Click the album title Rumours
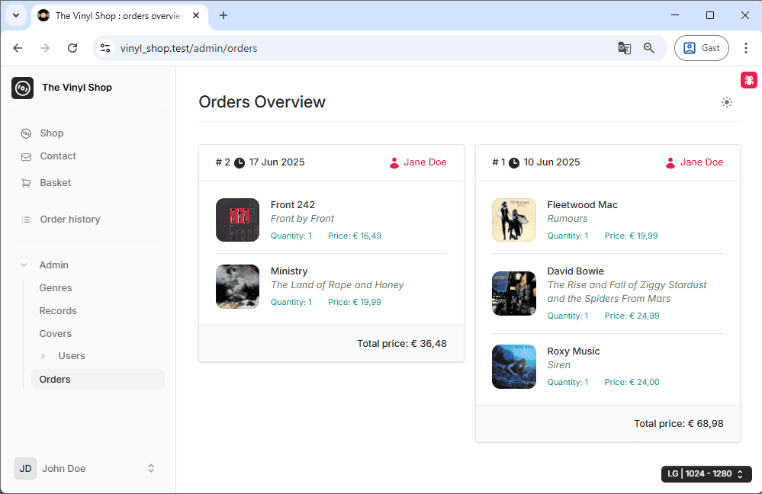 point(567,219)
